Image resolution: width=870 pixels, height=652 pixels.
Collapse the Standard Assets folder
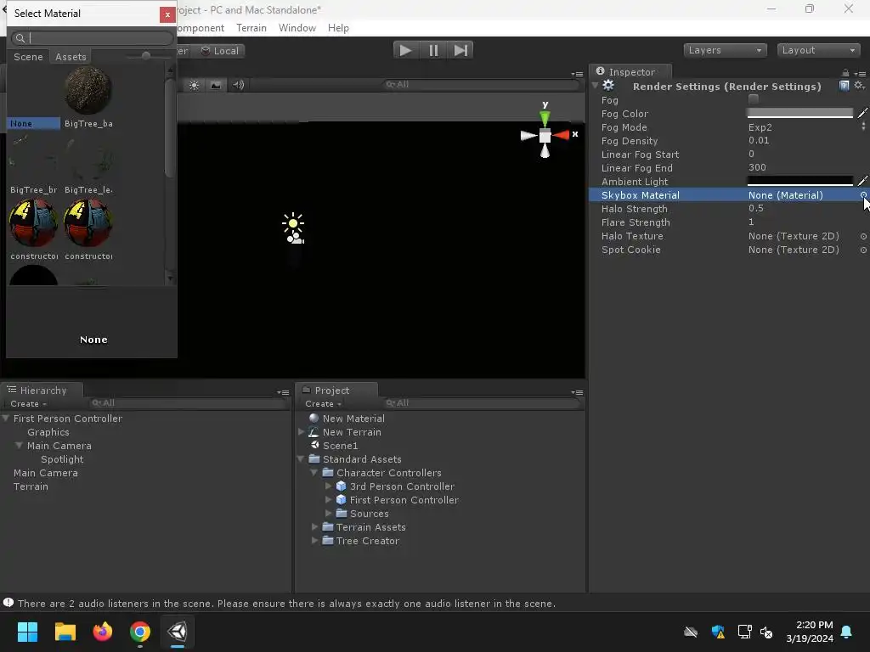click(x=302, y=459)
